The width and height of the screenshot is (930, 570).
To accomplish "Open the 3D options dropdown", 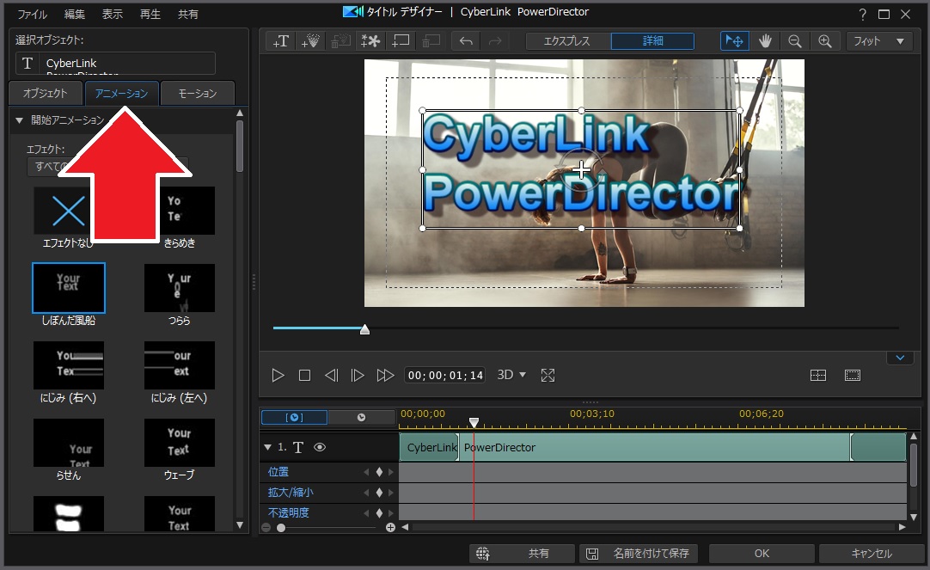I will 511,376.
